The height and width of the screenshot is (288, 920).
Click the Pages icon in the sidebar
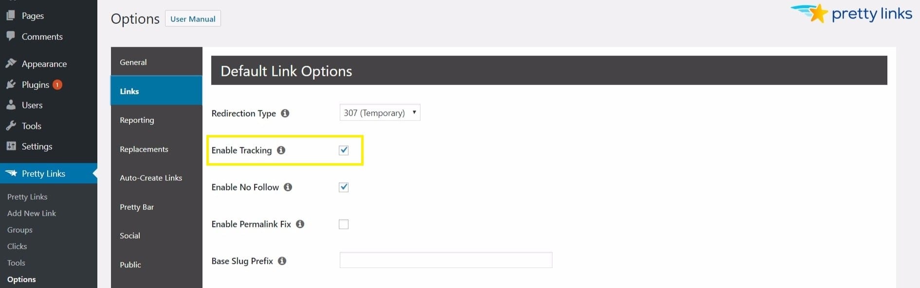[x=11, y=15]
